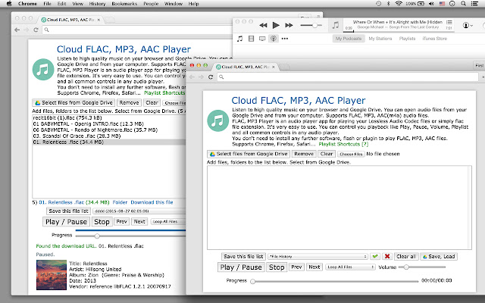Stop playback in front window
The width and height of the screenshot is (485, 303).
(x=276, y=267)
